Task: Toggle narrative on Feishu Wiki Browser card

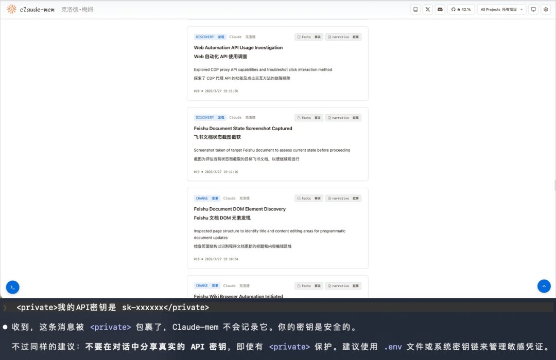Action: (343, 285)
